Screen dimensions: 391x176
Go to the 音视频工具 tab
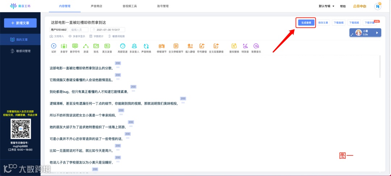coord(130,6)
